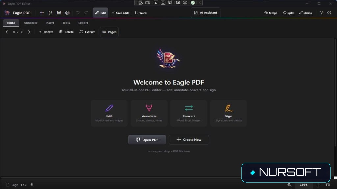337x189 pixels.
Task: Click the save floppy disk icon
Action: coord(59,13)
